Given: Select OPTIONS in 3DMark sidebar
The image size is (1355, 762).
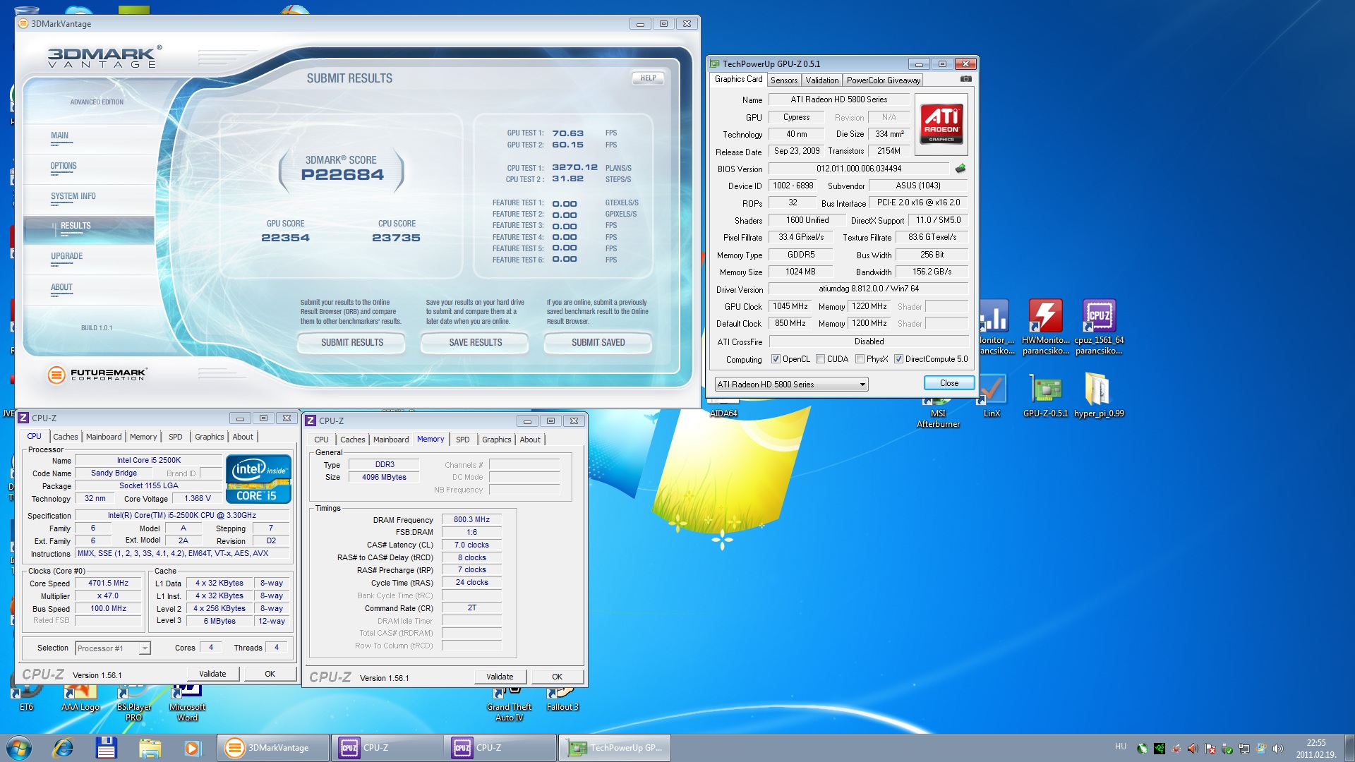Looking at the screenshot, I should point(64,167).
